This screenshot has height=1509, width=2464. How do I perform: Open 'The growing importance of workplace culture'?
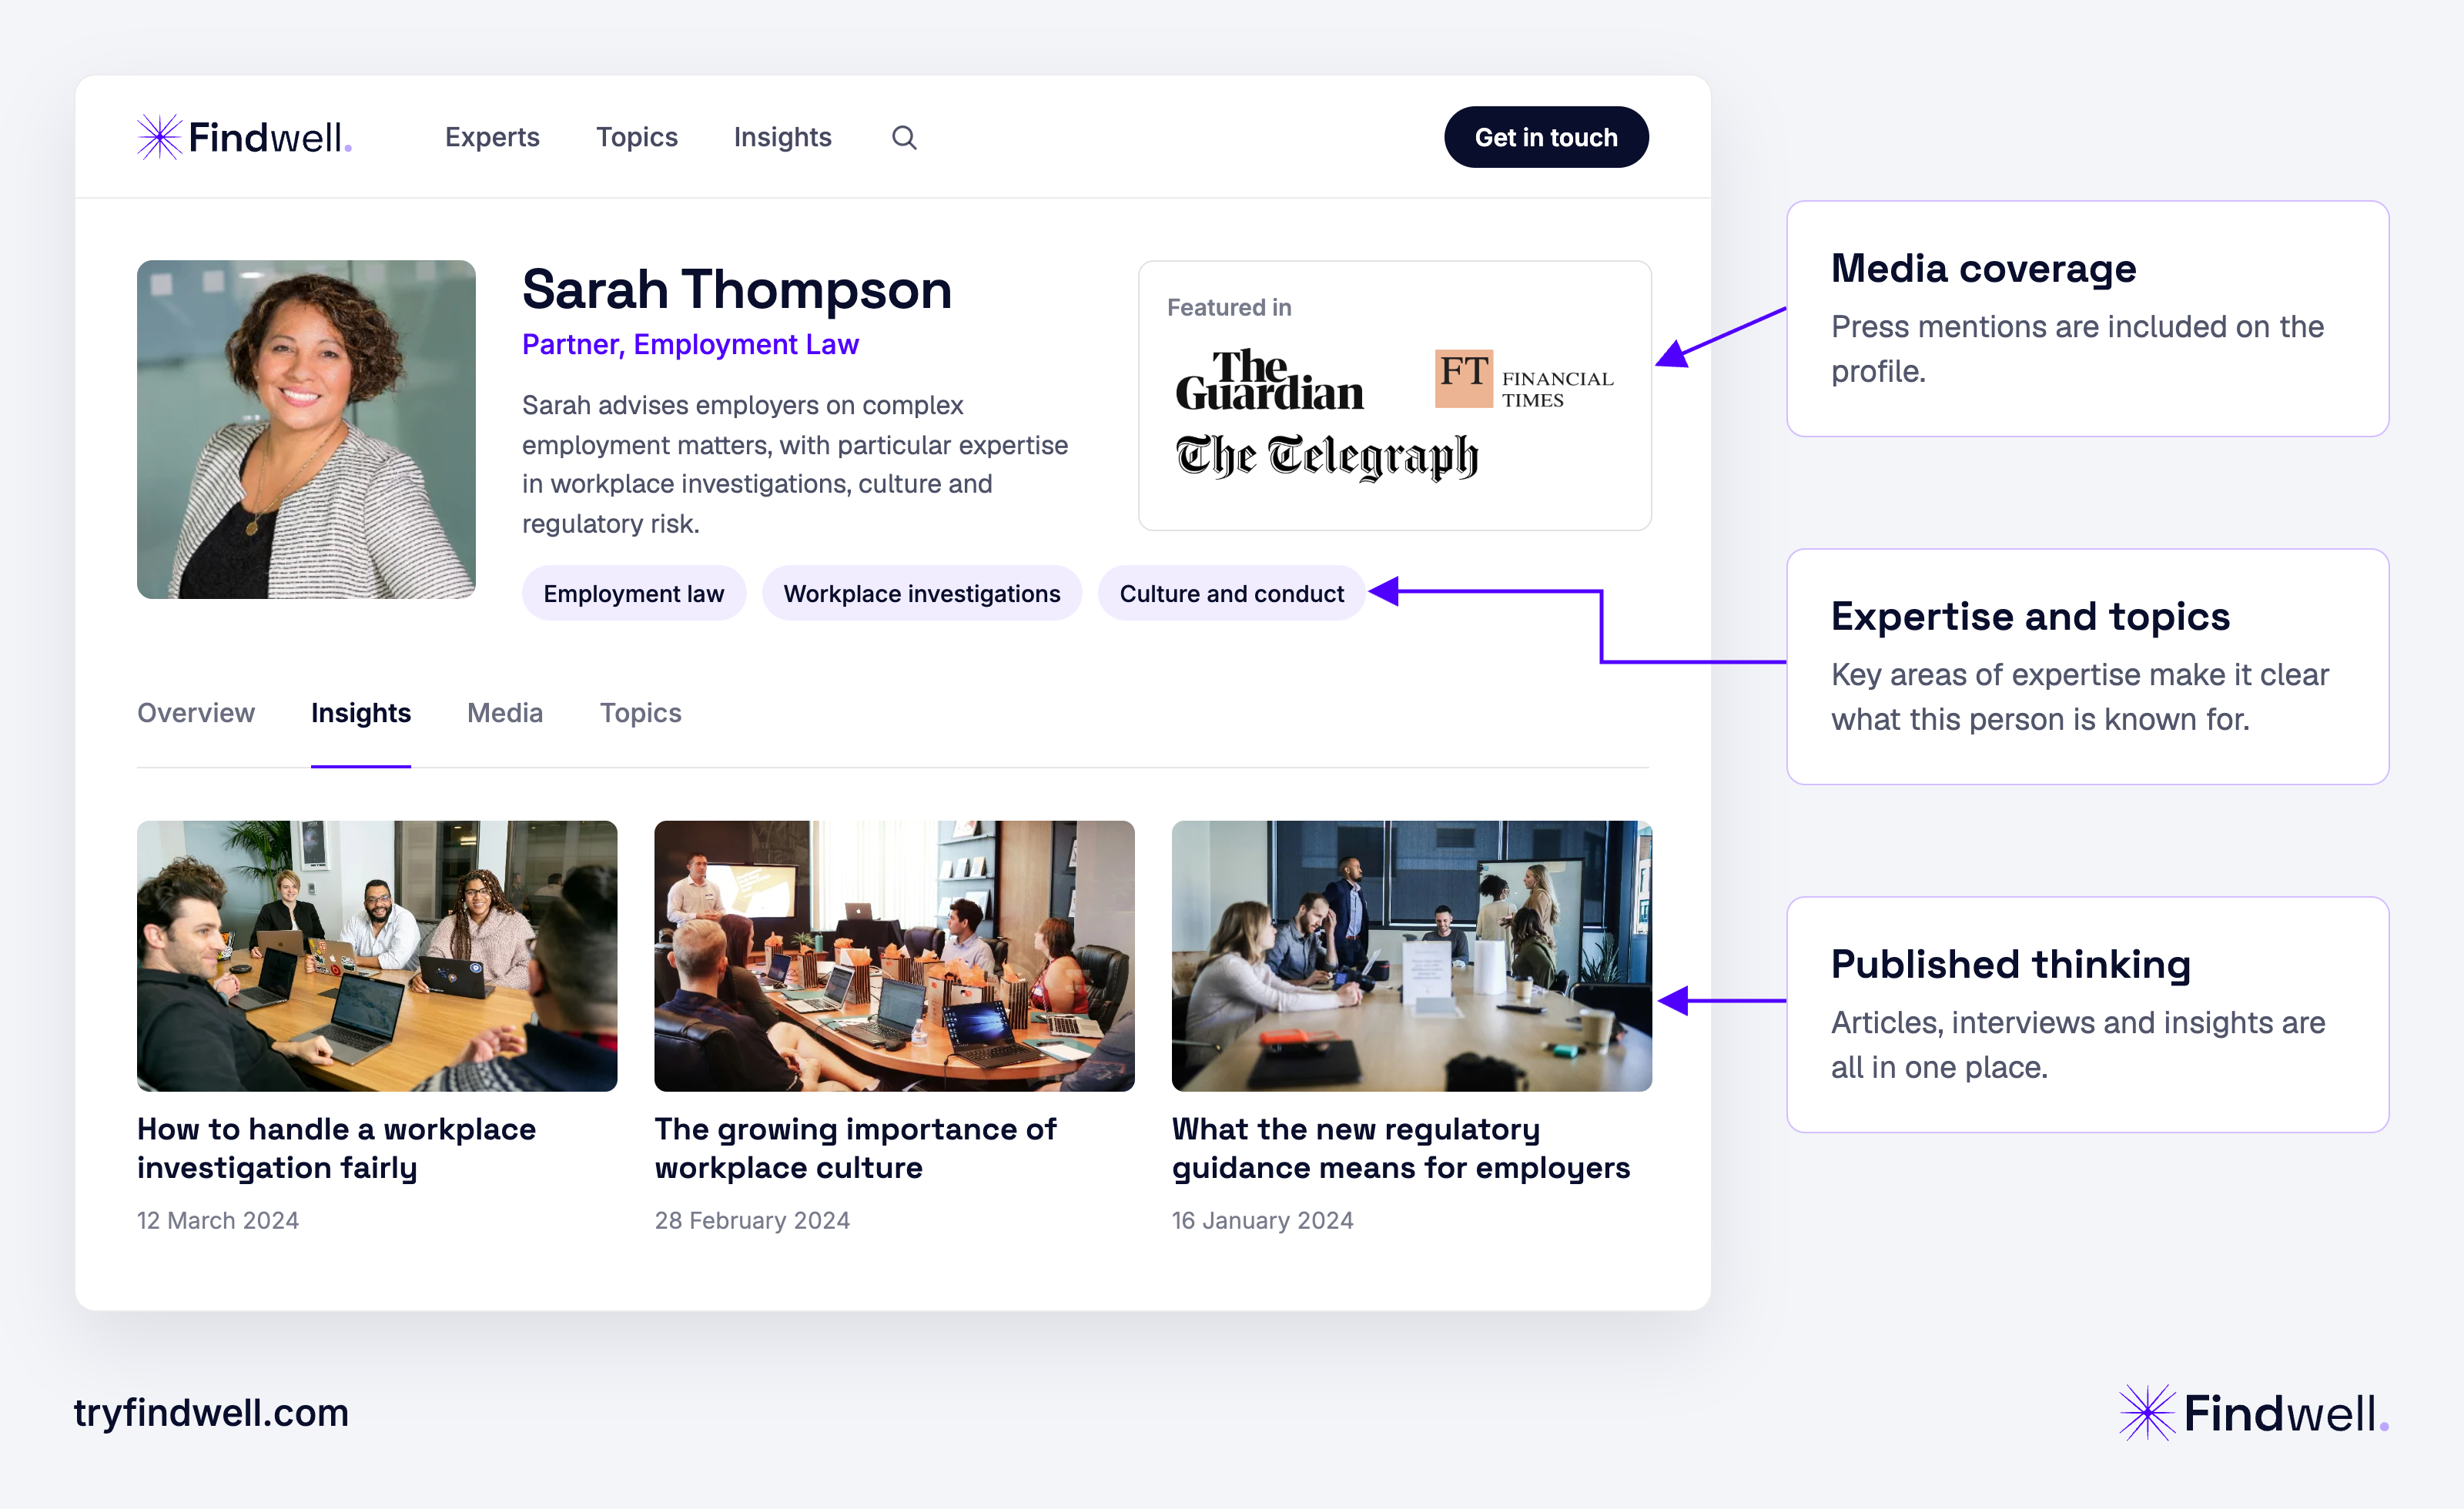[x=855, y=1148]
